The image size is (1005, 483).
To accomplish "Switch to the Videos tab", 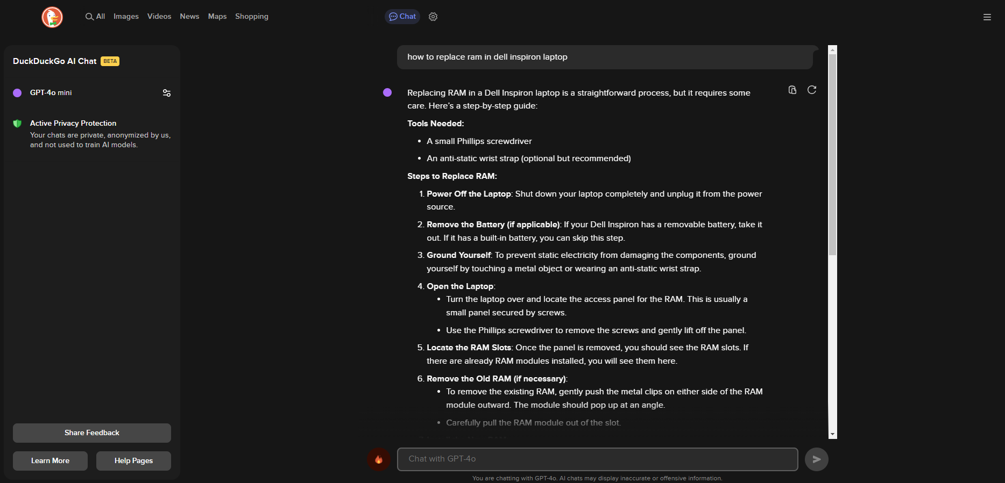I will tap(159, 17).
